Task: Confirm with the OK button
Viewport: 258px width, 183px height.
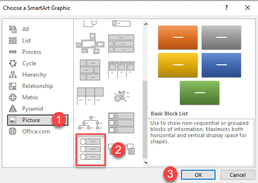Action: click(x=198, y=175)
